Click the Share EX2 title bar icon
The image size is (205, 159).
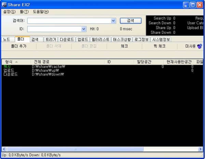pyautogui.click(x=4, y=5)
